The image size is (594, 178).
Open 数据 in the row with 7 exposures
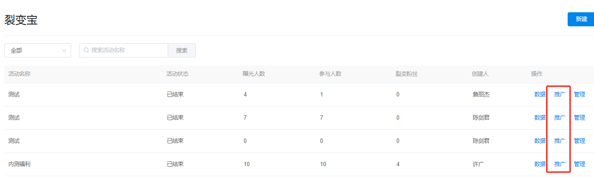(x=540, y=117)
